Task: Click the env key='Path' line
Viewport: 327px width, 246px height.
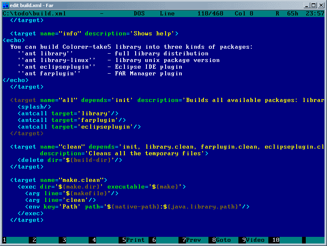Action: click(x=137, y=207)
